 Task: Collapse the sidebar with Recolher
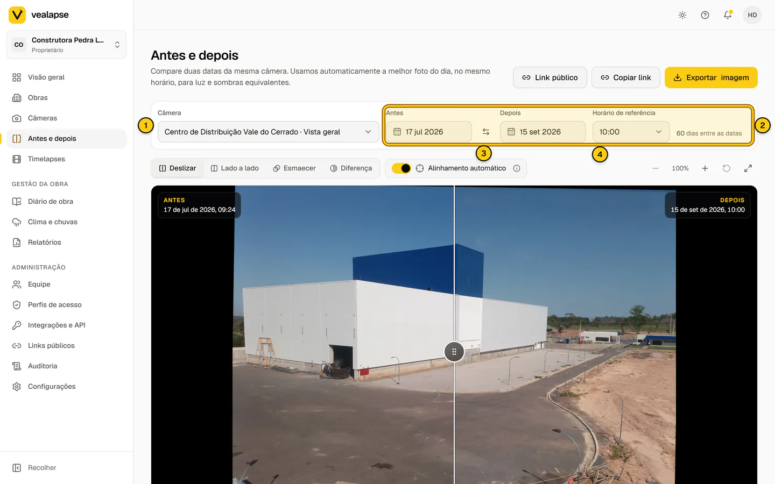point(66,468)
